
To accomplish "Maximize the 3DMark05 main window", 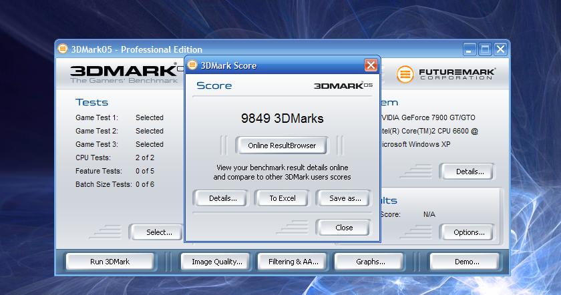I will (x=485, y=49).
